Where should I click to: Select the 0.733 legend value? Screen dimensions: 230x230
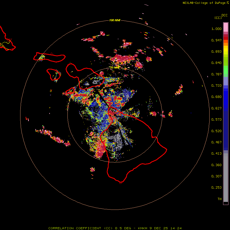point(216,86)
